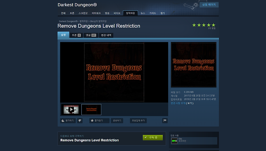Viewport: 266px width, 151px height.
Task: Switch to the 비디오 videos tab
Action: 117,13
